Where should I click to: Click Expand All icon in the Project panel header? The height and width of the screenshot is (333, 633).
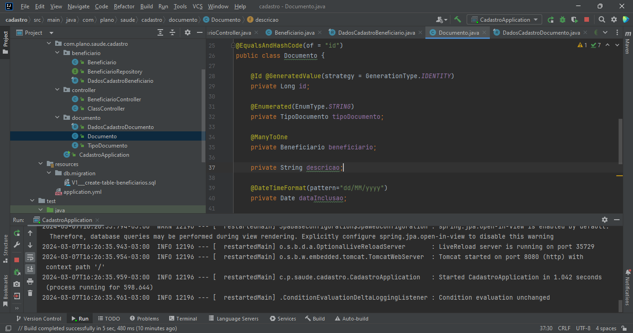[160, 32]
